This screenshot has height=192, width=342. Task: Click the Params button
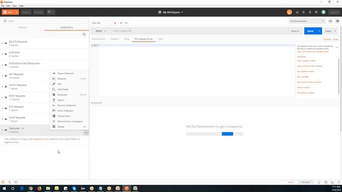(295, 31)
